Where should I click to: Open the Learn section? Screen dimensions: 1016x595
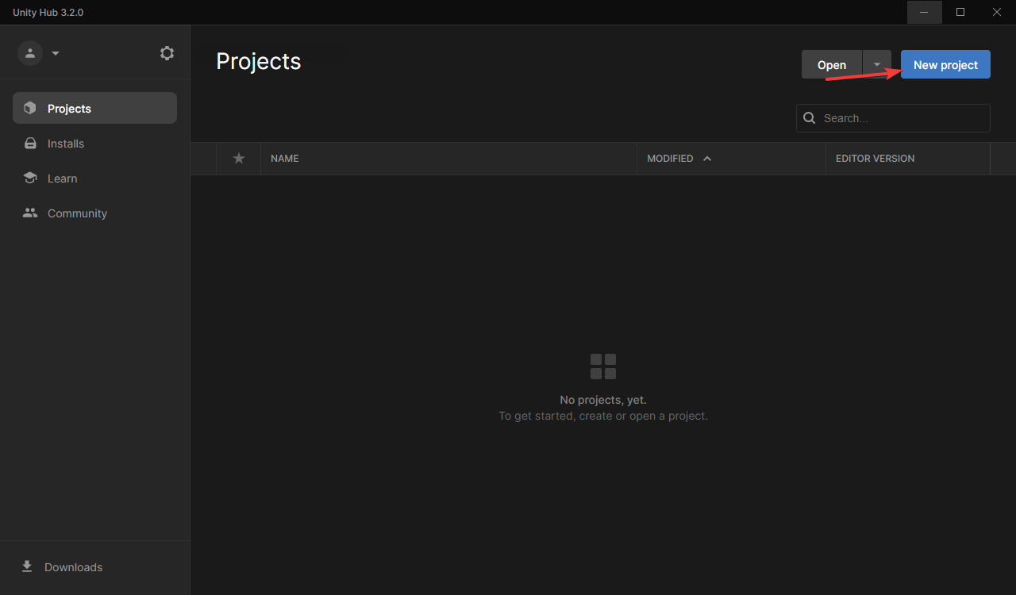[94, 178]
